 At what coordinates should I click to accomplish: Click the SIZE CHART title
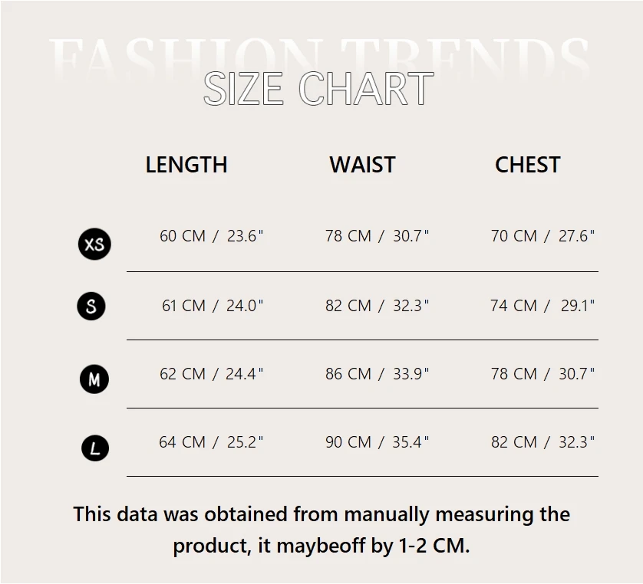coord(318,89)
